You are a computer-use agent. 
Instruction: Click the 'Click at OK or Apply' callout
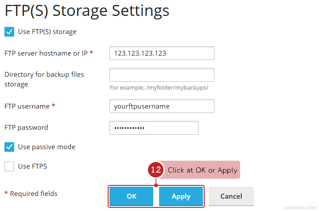202,170
